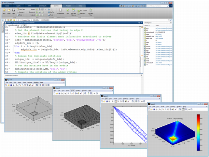Click the Search Documentation field
Image resolution: width=209 pixels, height=157 pixels.
[157, 6]
